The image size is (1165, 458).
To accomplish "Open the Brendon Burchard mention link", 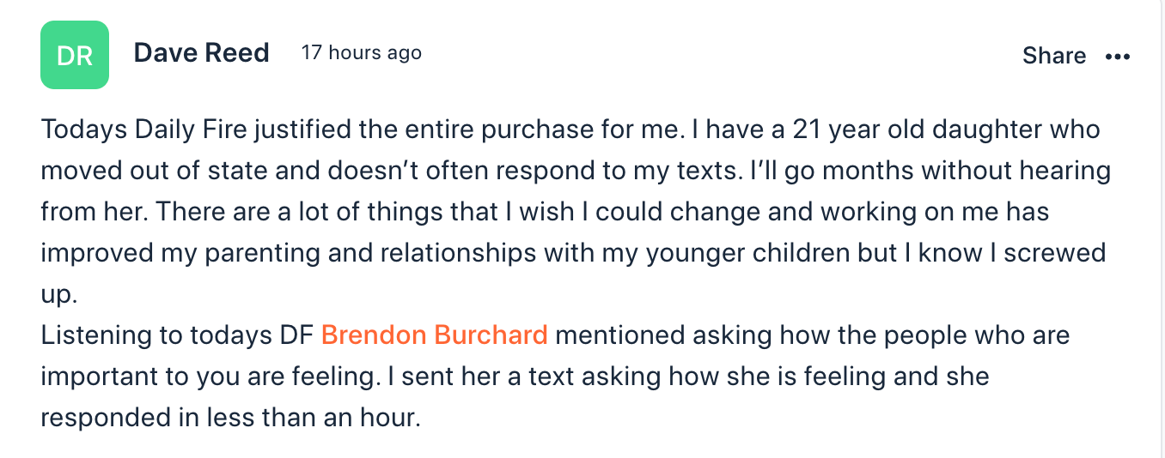I will pos(434,334).
